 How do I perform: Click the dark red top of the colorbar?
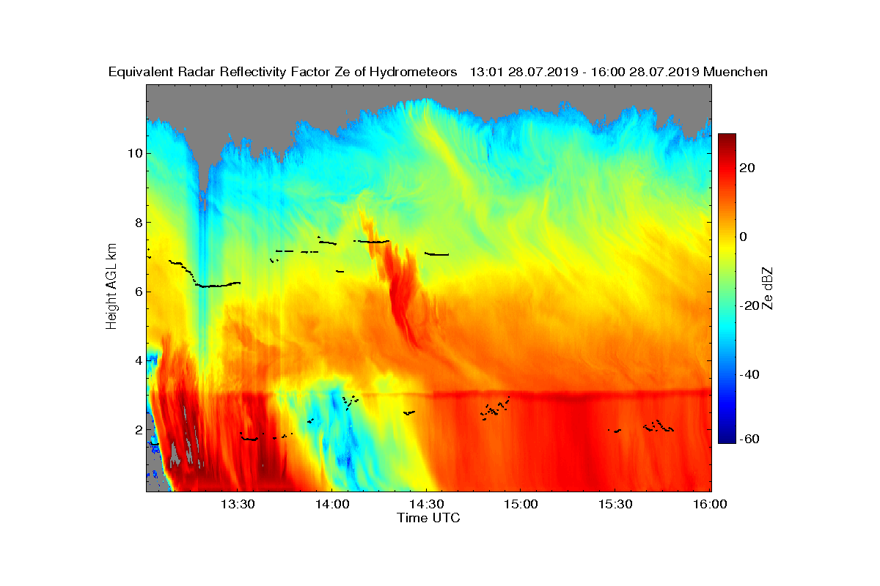click(727, 138)
